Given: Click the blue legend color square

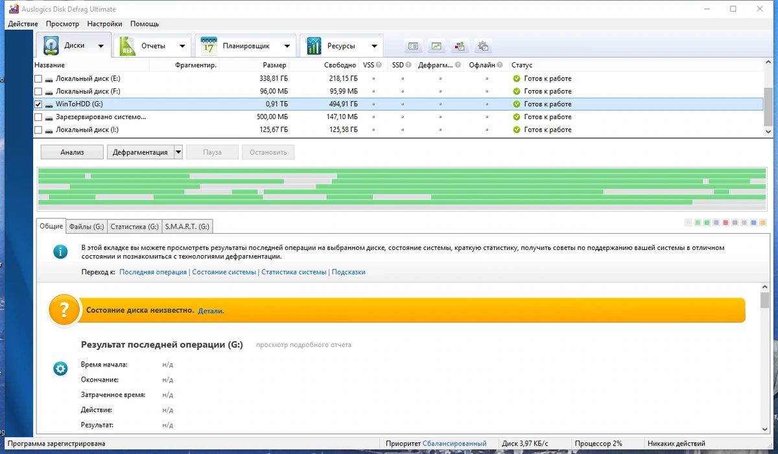Looking at the screenshot, I should coord(753,223).
